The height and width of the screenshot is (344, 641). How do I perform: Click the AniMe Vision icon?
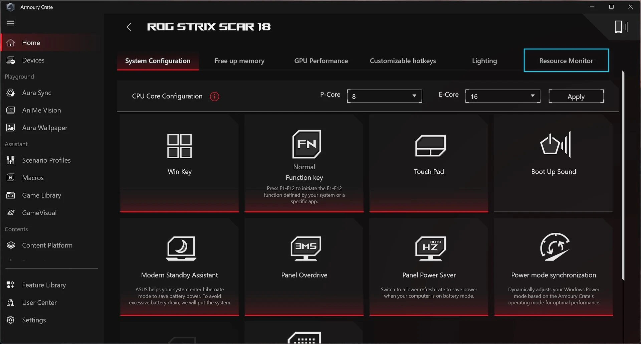click(x=11, y=110)
